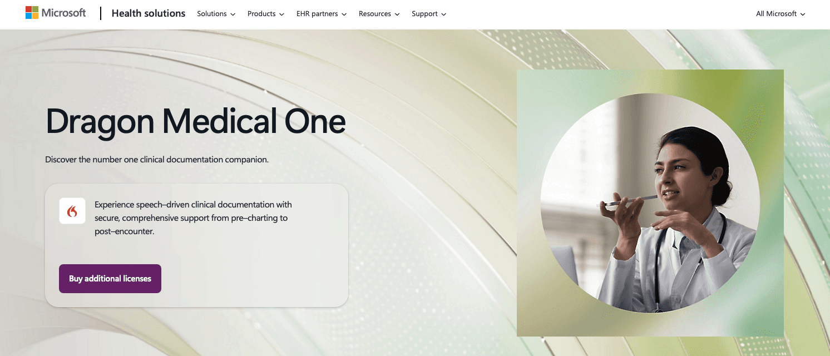The width and height of the screenshot is (830, 356).
Task: Click the chevron beside Resources
Action: 397,14
